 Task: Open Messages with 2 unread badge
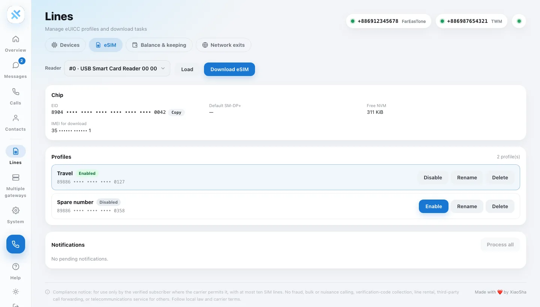[16, 65]
